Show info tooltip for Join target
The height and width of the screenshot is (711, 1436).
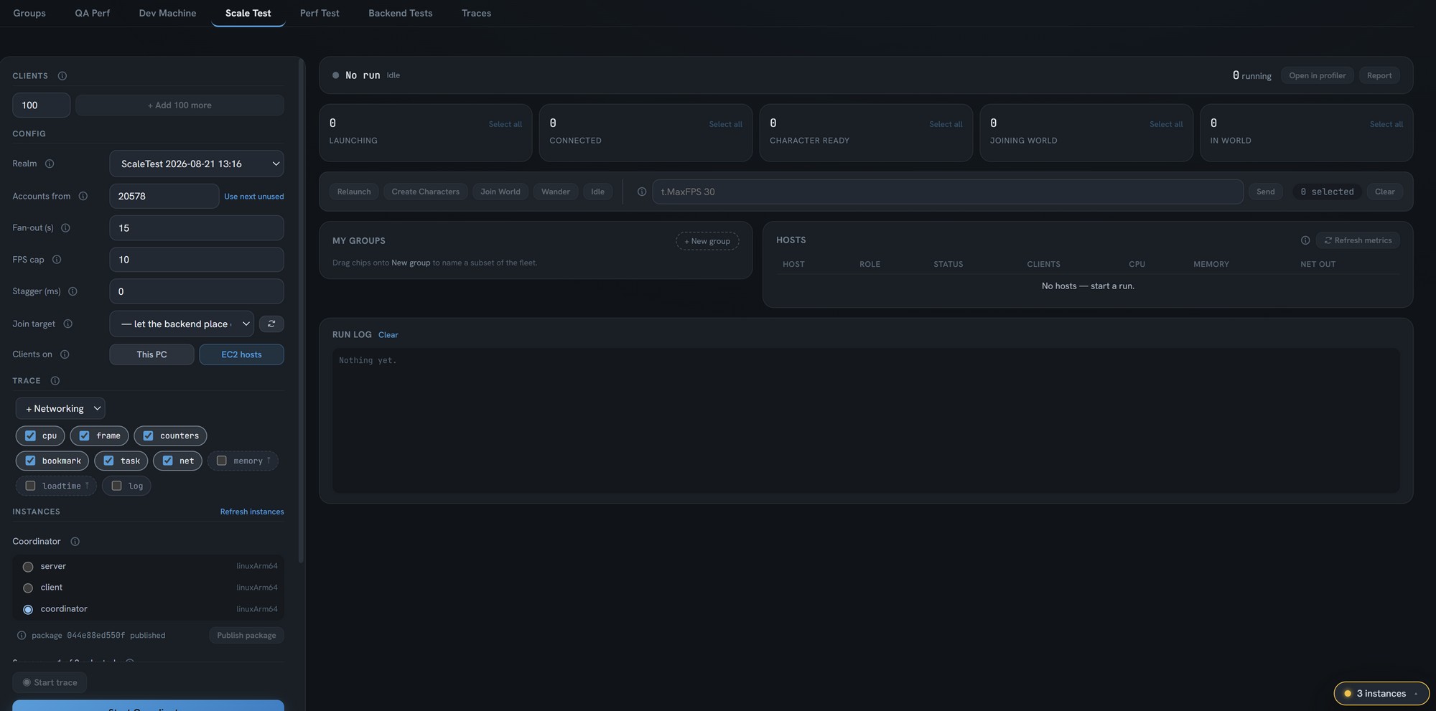[68, 324]
